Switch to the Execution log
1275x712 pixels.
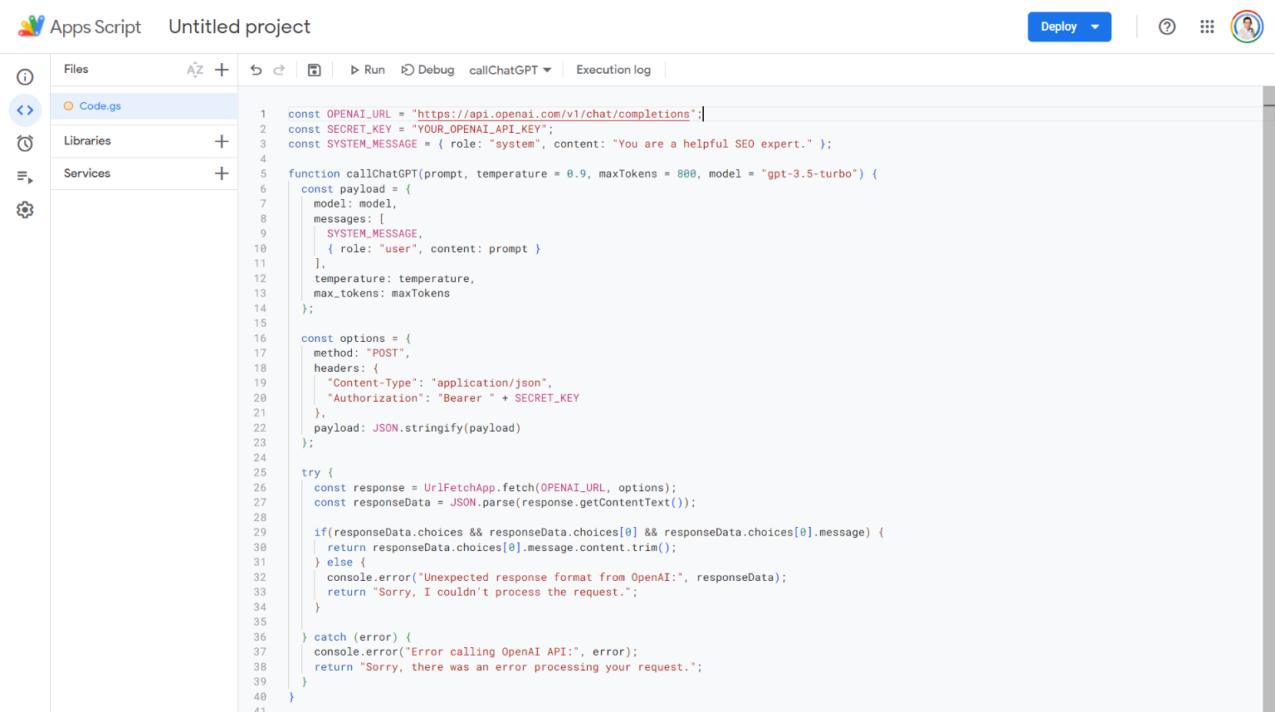tap(613, 70)
